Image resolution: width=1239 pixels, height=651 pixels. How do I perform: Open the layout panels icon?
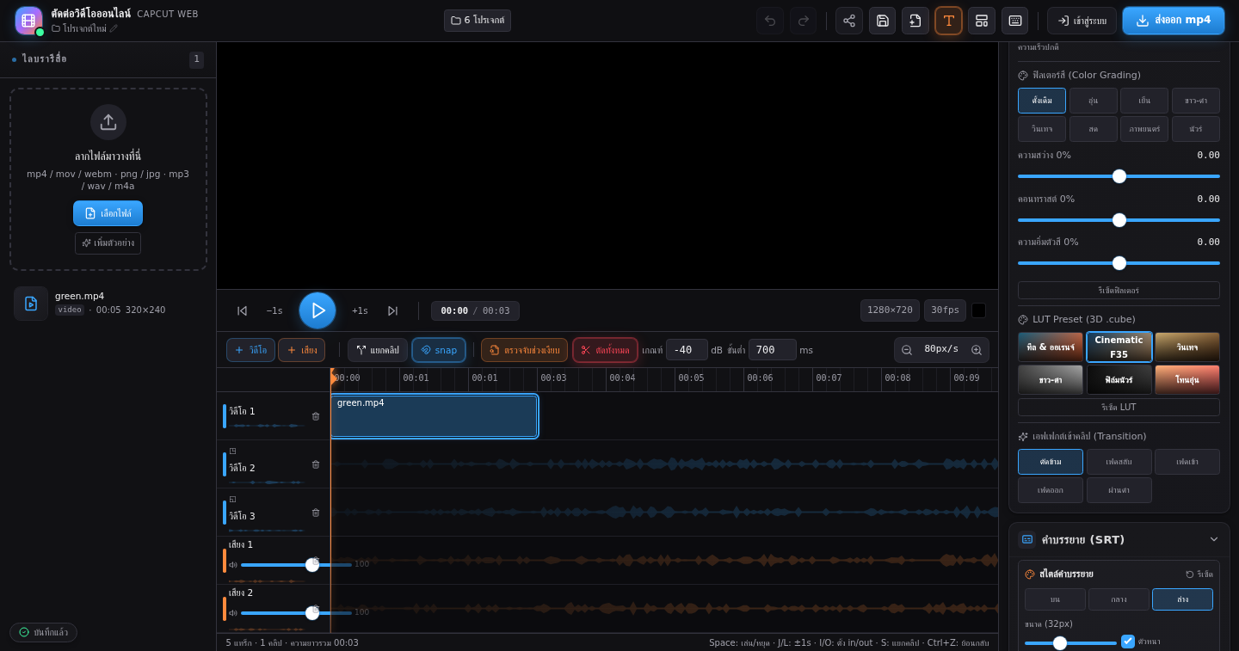click(982, 21)
